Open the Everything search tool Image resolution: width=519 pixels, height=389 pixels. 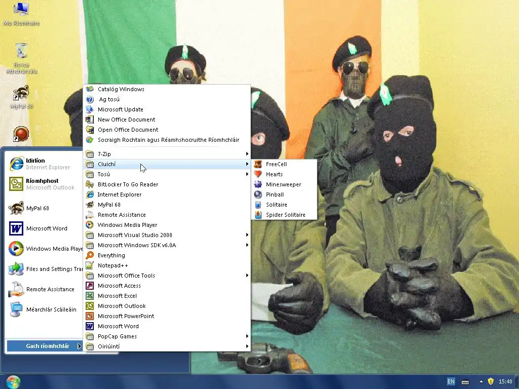[167, 255]
